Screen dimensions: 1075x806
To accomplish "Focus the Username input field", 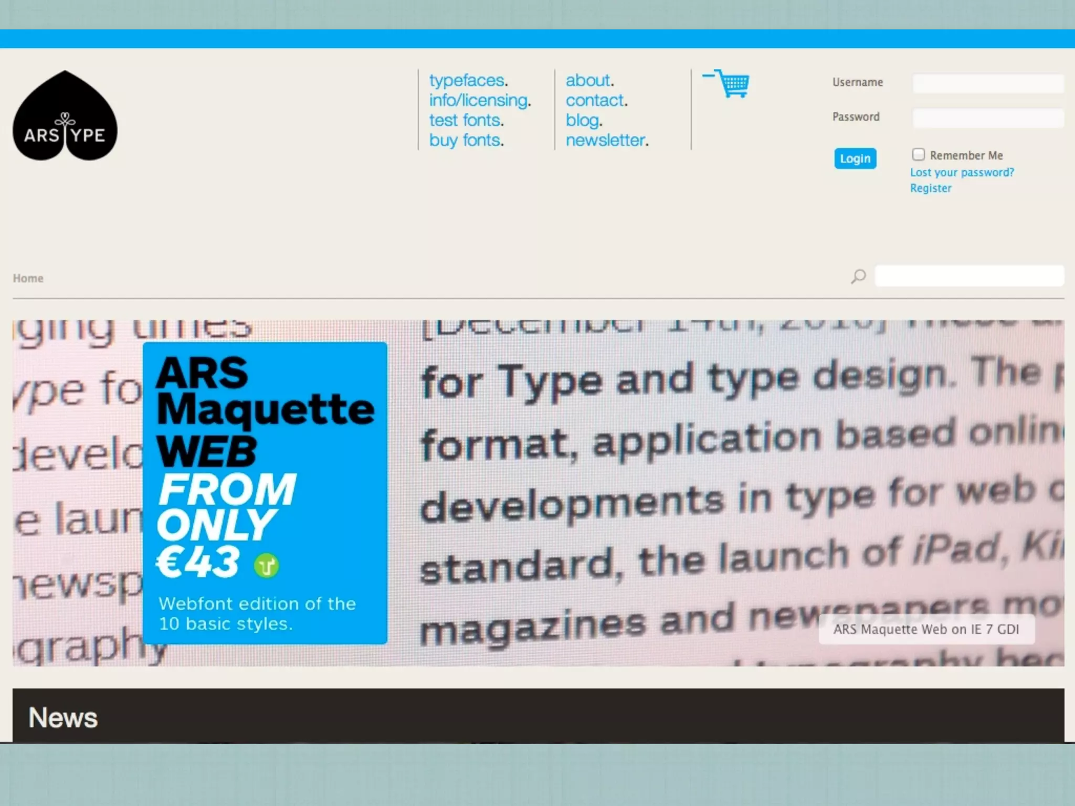I will pos(988,83).
